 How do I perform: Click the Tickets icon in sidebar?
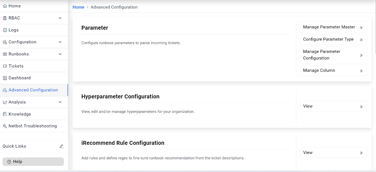coord(5,66)
